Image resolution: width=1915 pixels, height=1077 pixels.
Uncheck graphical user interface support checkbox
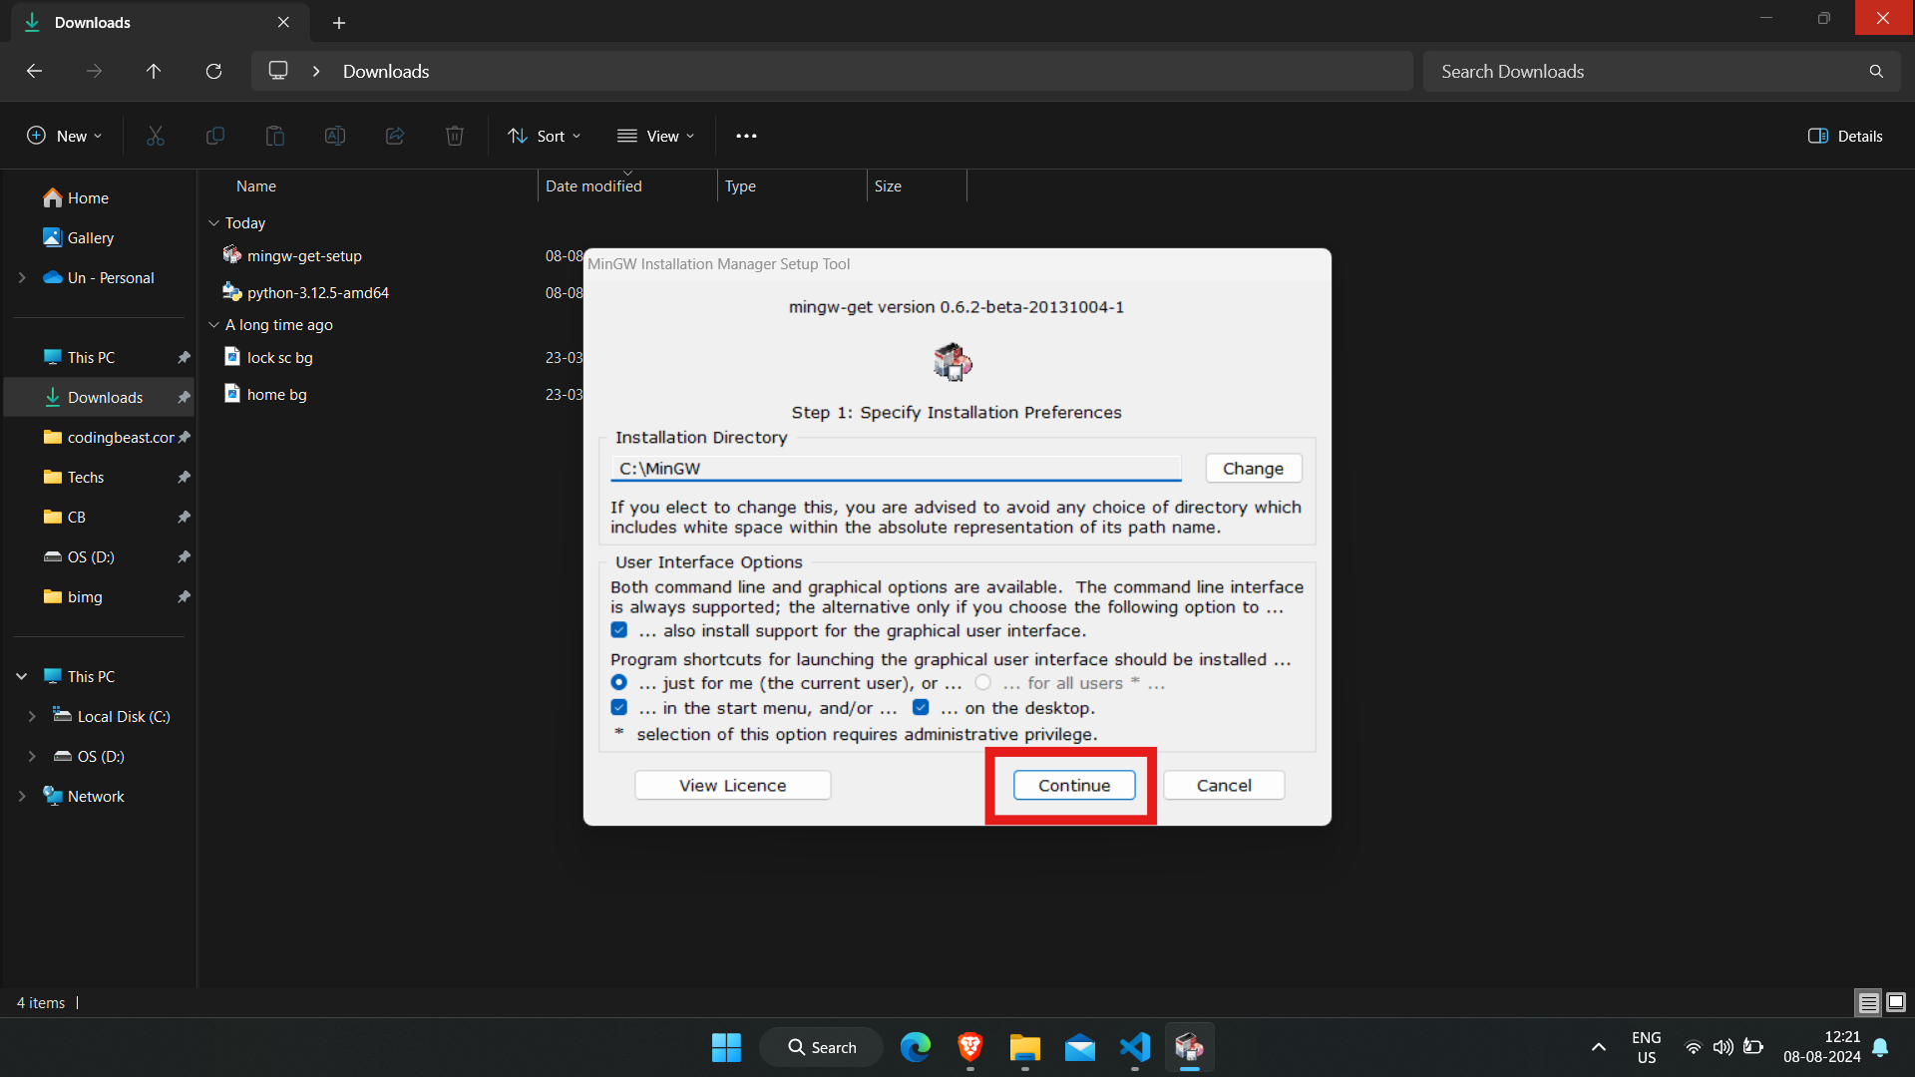click(619, 630)
